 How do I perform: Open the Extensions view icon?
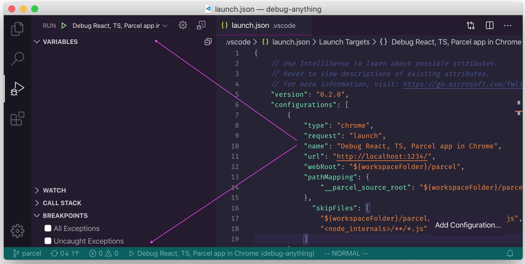click(17, 119)
